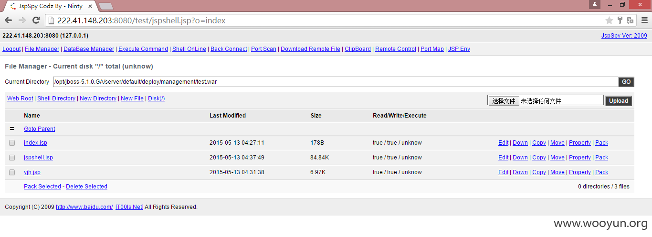Open yjh.jsp file link
Viewport: 652px width, 237px height.
[32, 172]
